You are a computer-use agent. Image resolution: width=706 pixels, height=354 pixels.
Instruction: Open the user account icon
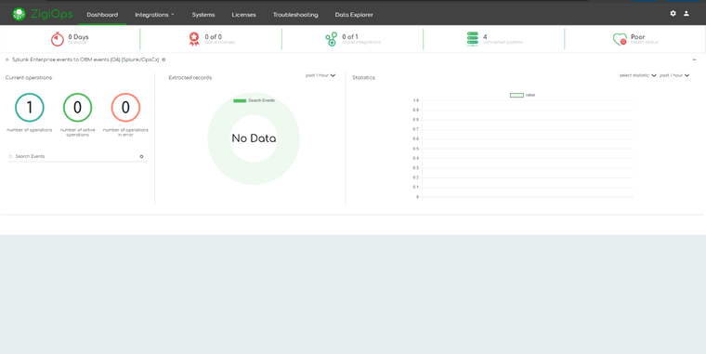pos(686,14)
